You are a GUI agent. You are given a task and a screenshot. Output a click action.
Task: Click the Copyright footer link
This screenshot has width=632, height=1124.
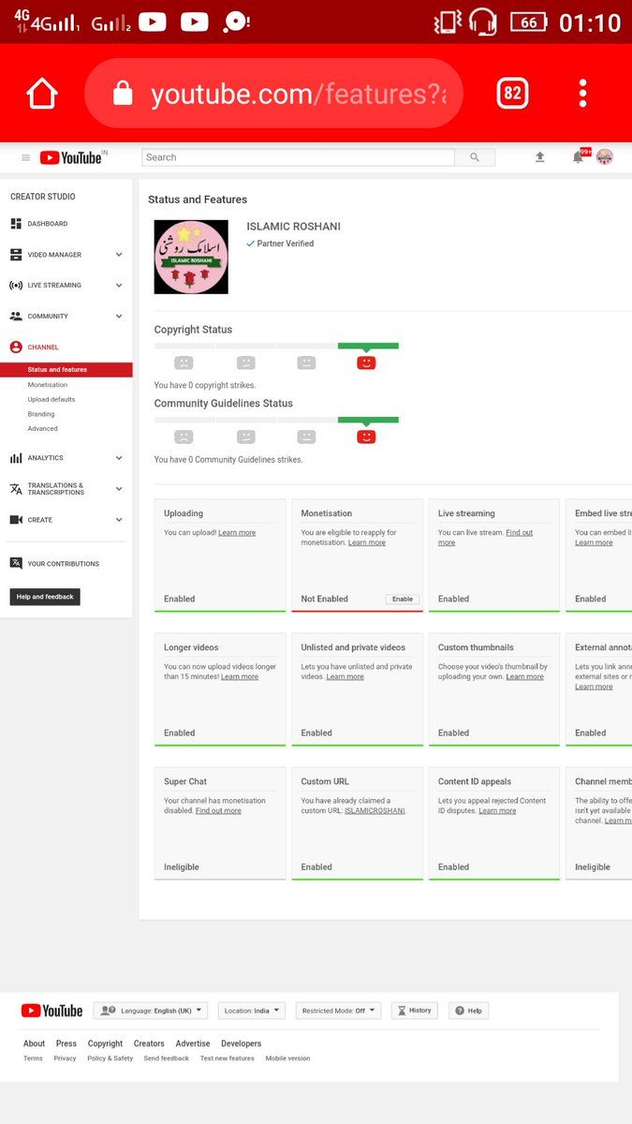click(105, 1043)
